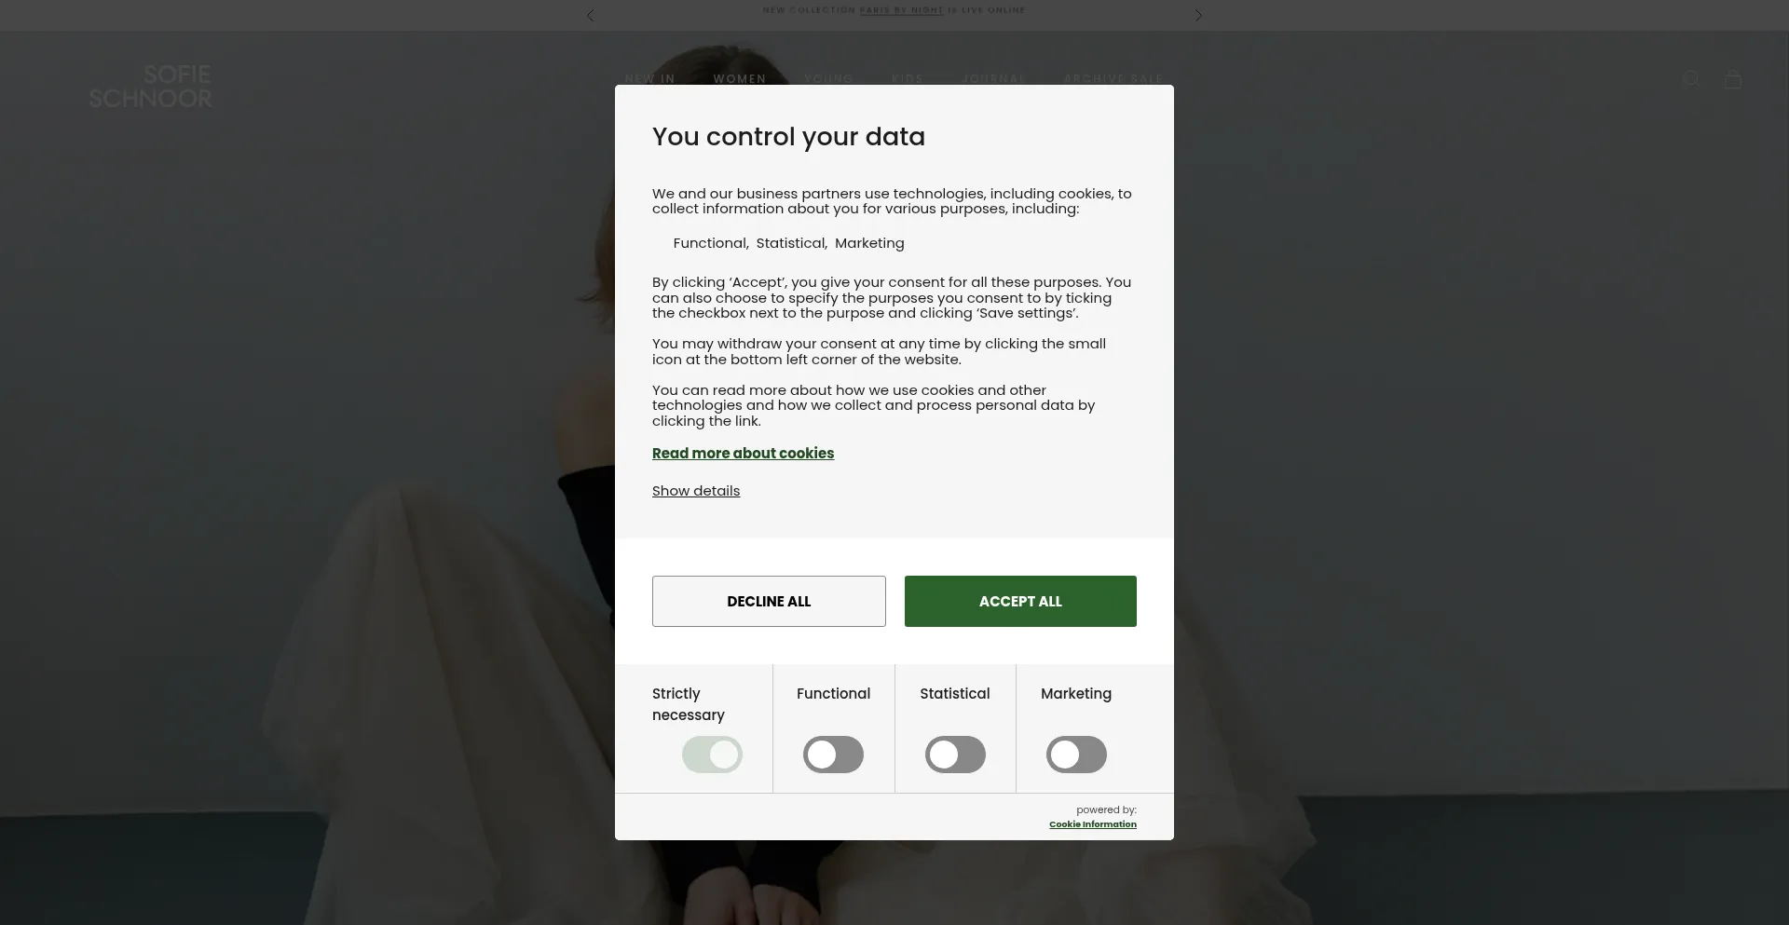This screenshot has width=1789, height=925.
Task: Open the Journal menu item
Action: pyautogui.click(x=993, y=79)
